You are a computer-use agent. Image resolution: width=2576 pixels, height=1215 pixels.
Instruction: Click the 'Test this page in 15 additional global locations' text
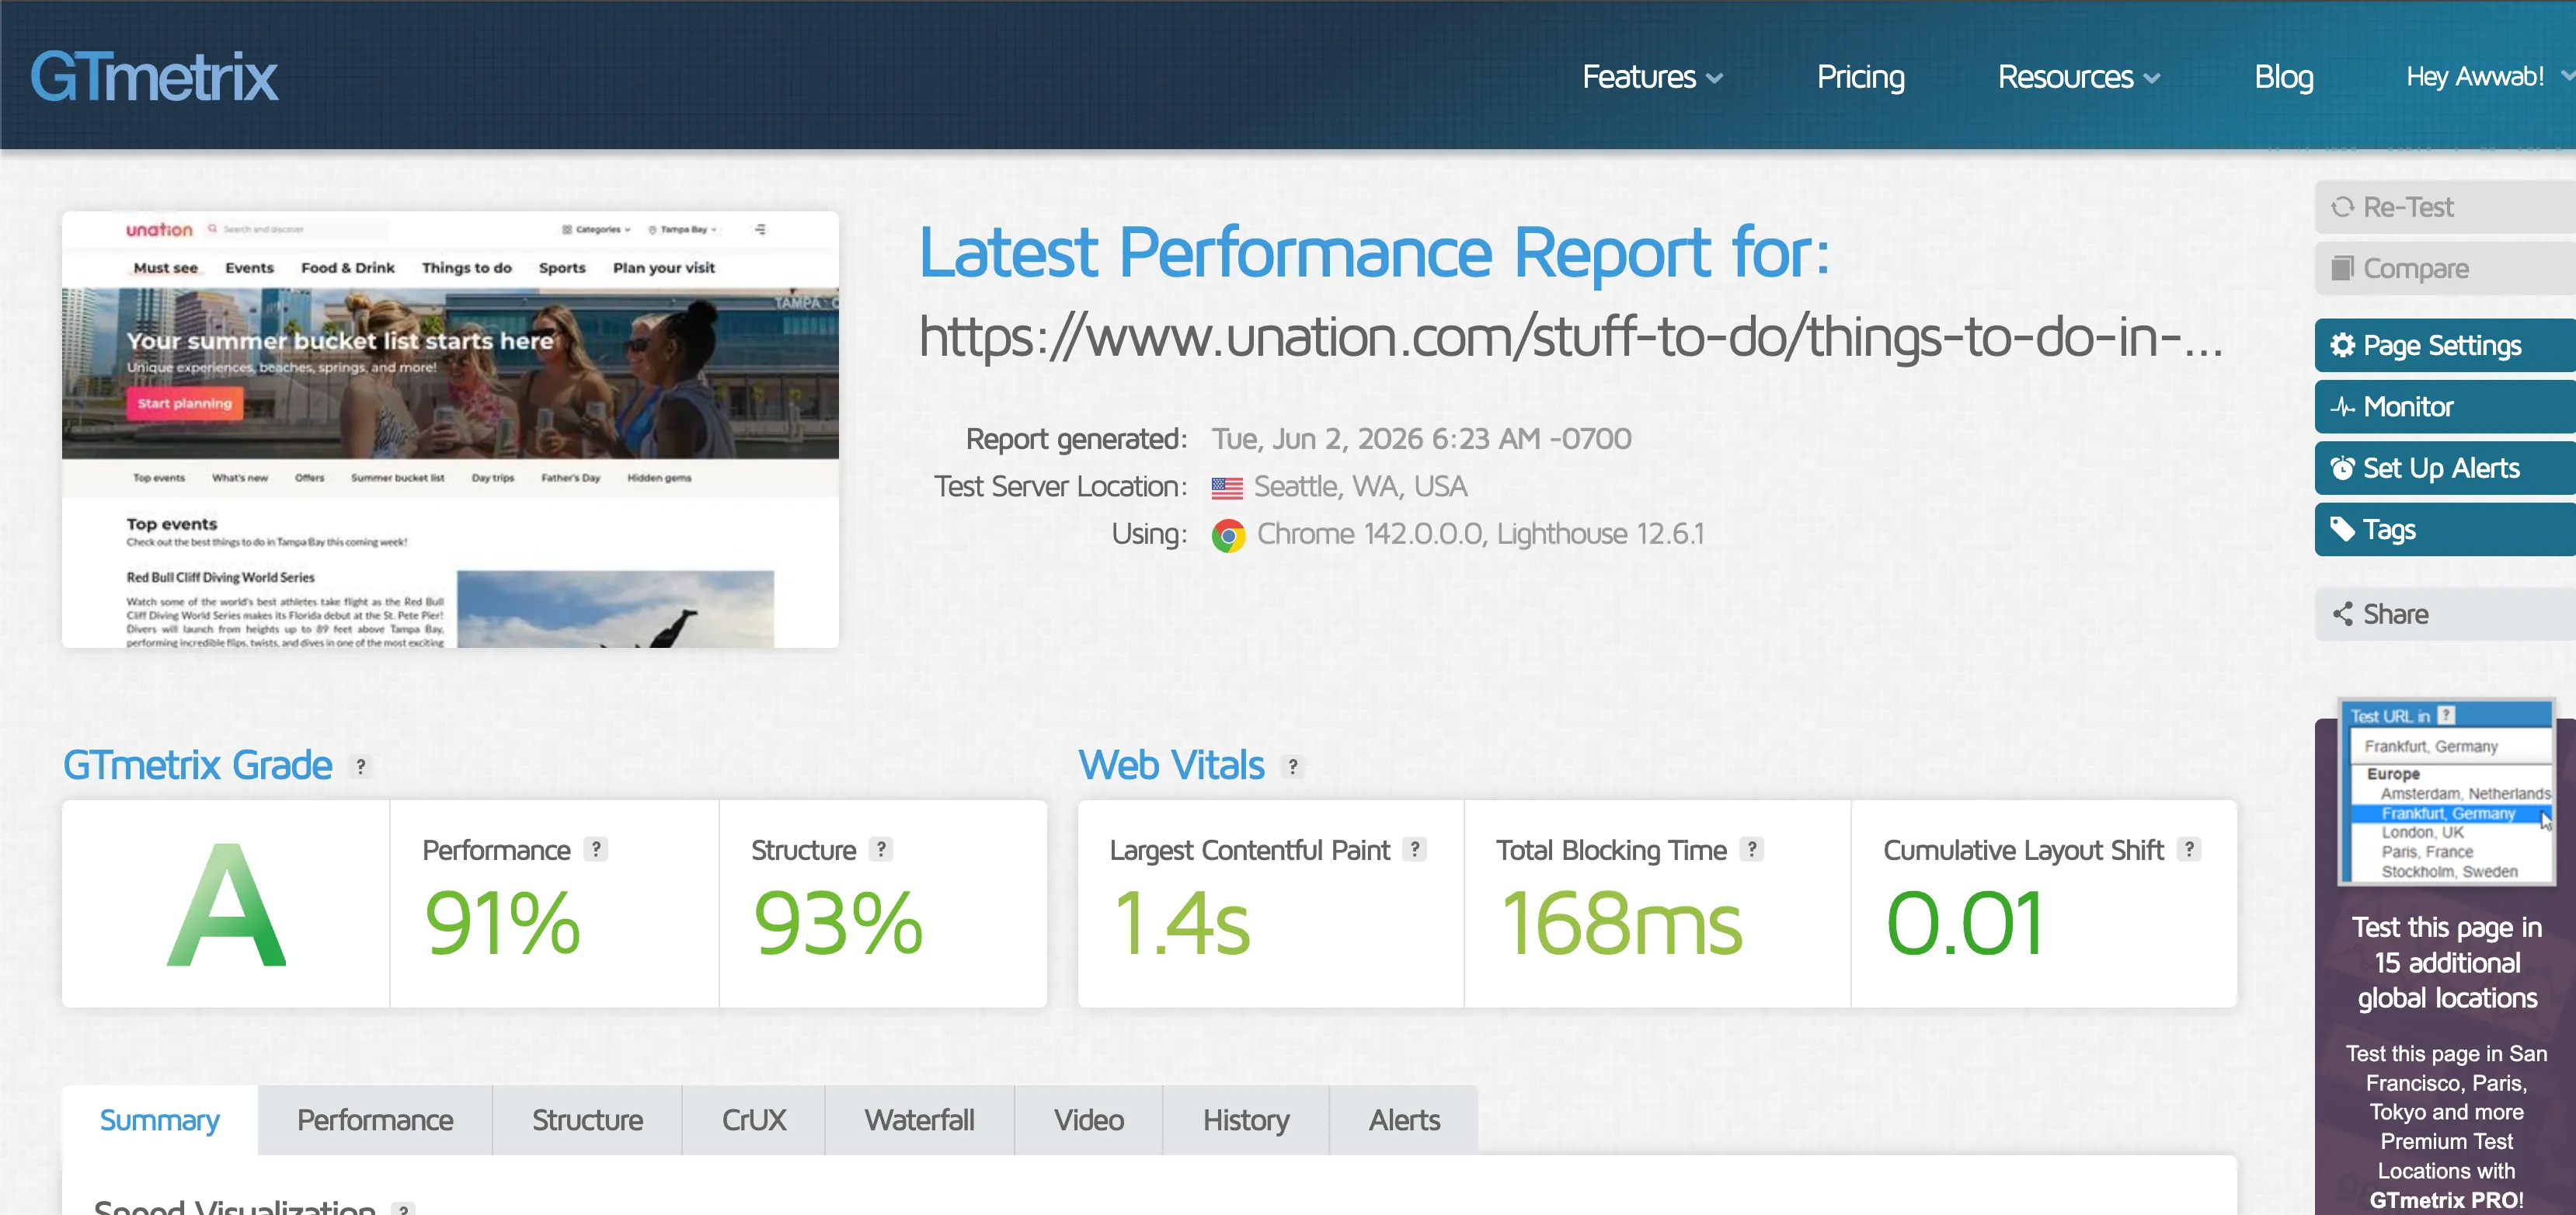[x=2446, y=963]
